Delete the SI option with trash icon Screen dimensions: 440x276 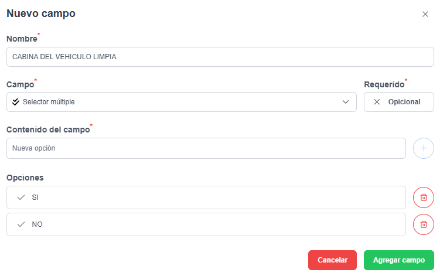pyautogui.click(x=424, y=197)
